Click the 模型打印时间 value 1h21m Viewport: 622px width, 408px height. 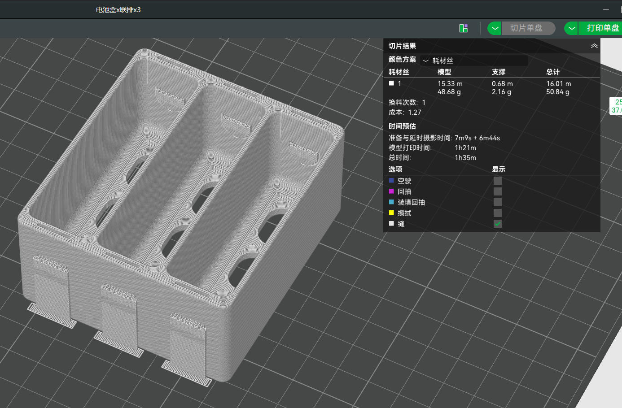(x=465, y=148)
